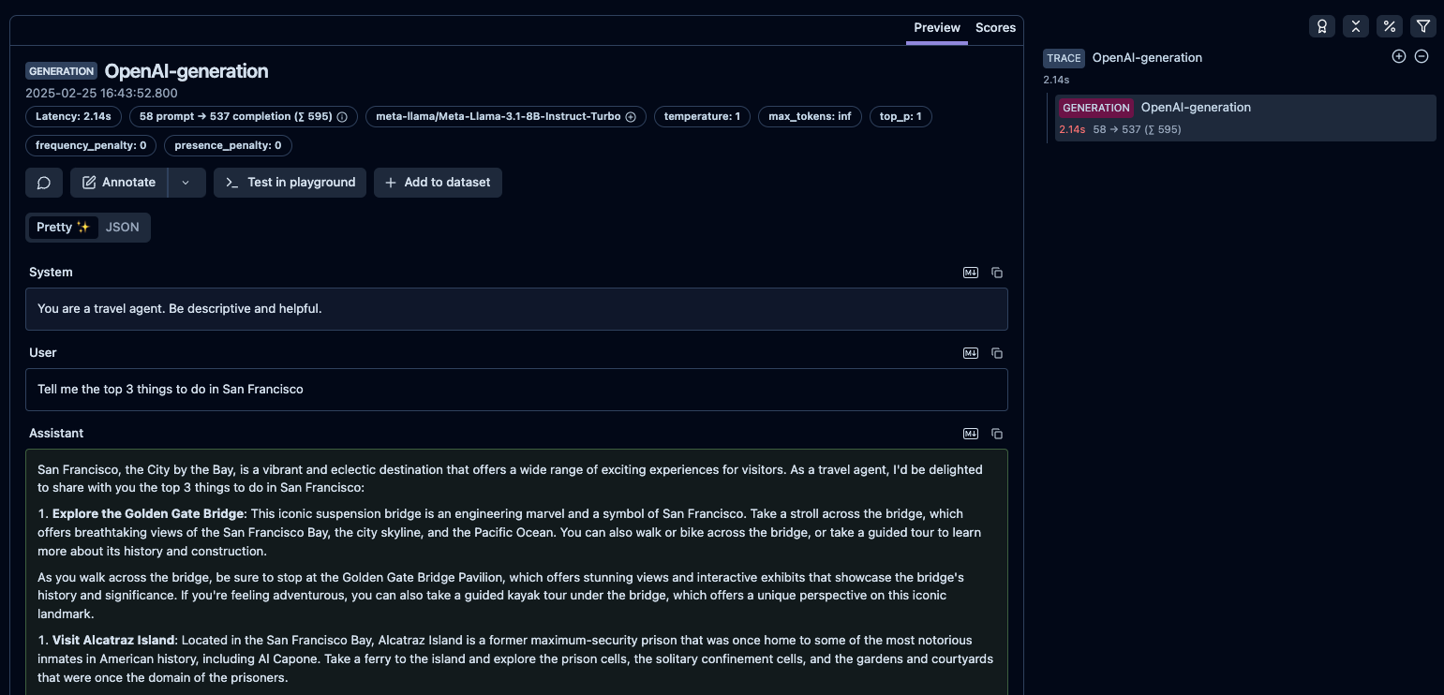This screenshot has width=1444, height=695.
Task: Click the percent icon in trace panel
Action: 1390,26
